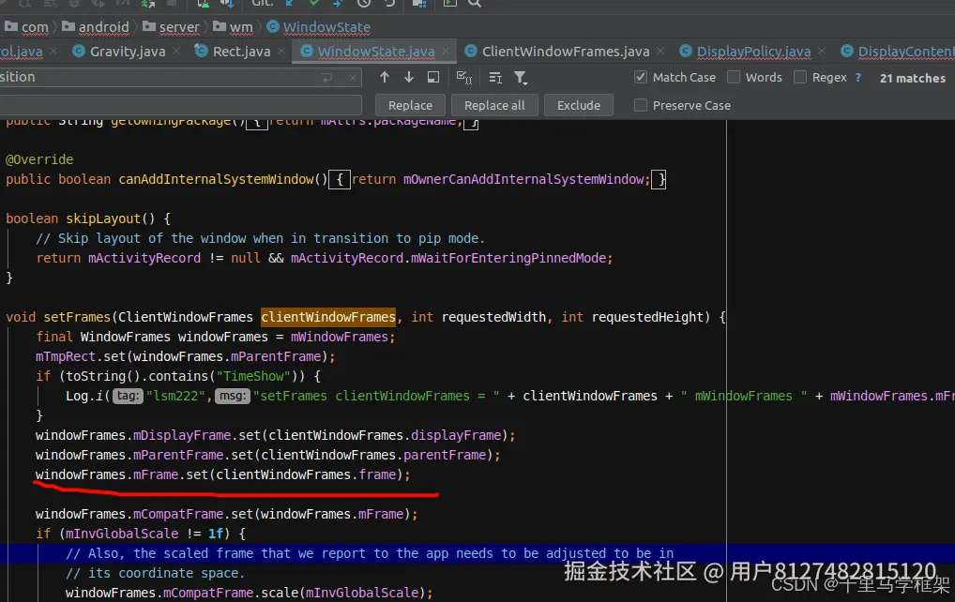955x602 pixels.
Task: Click Git rollback icon
Action: 389,3
